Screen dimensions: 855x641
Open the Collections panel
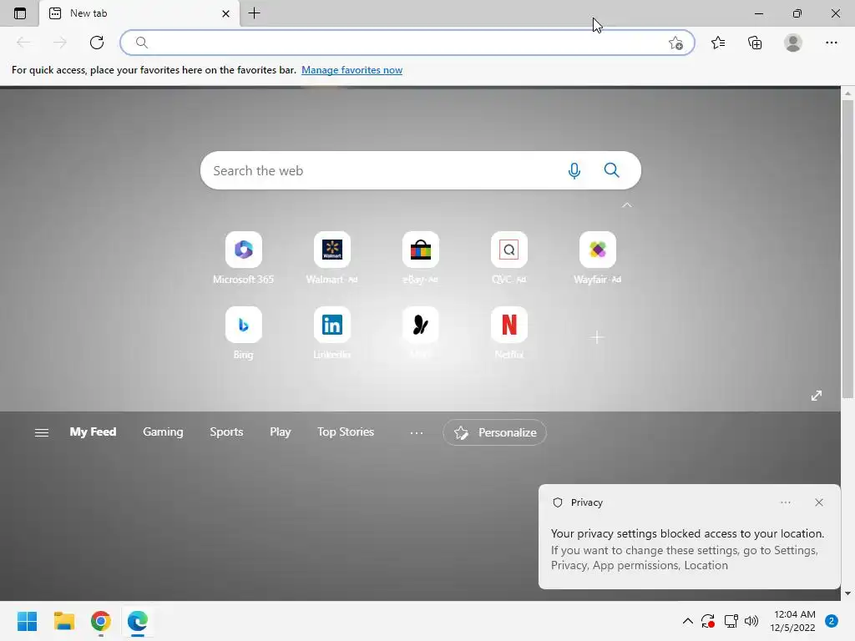(755, 43)
